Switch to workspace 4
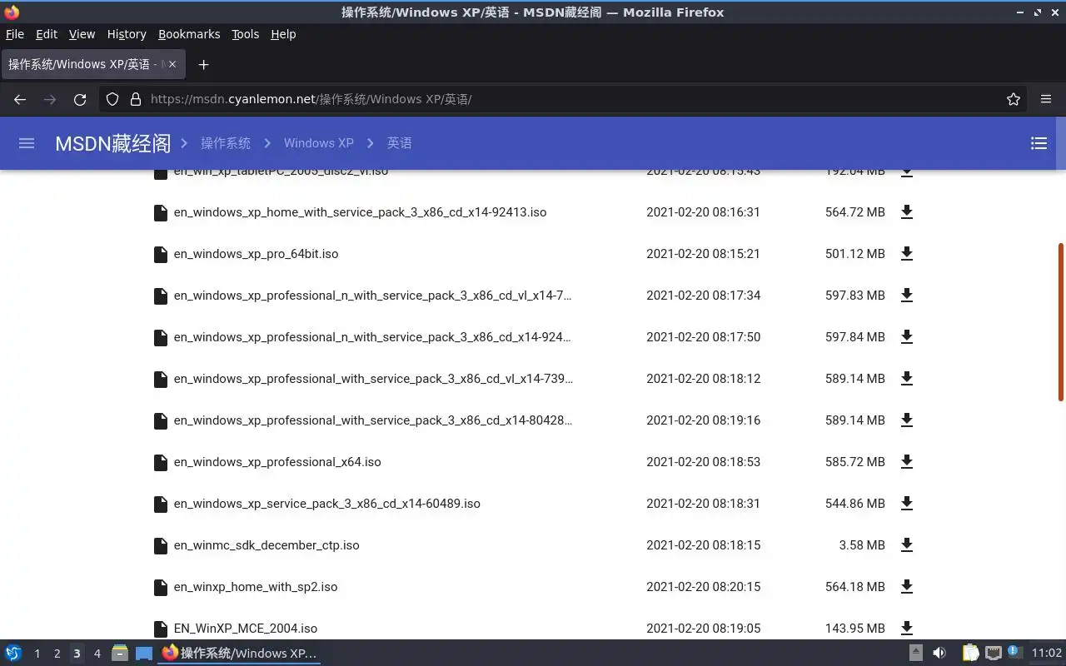 [97, 654]
